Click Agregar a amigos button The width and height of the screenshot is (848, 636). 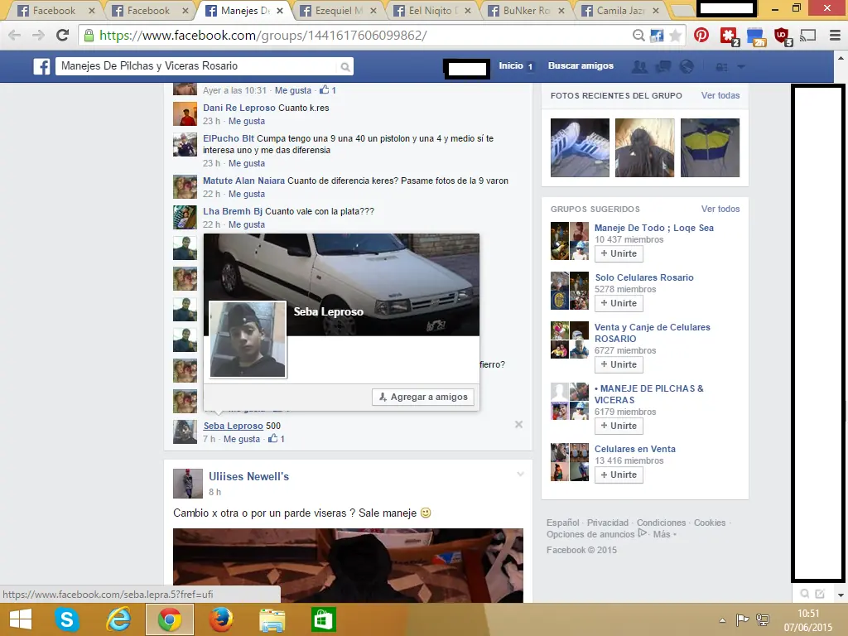423,397
